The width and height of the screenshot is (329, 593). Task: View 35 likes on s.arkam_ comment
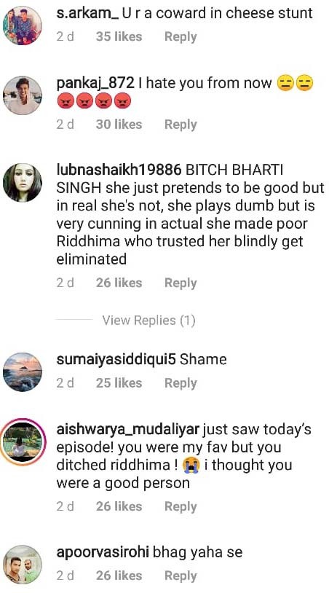tap(119, 36)
